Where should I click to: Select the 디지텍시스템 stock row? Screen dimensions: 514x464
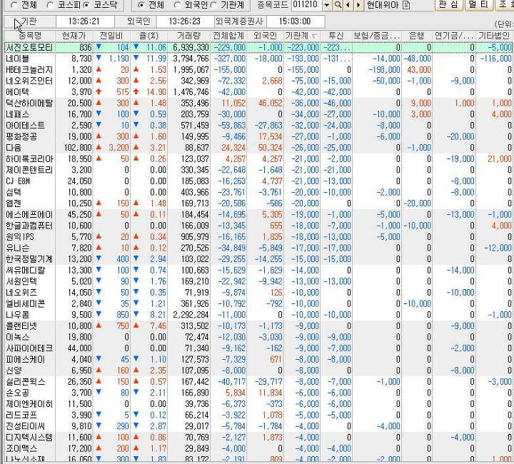tap(258, 438)
